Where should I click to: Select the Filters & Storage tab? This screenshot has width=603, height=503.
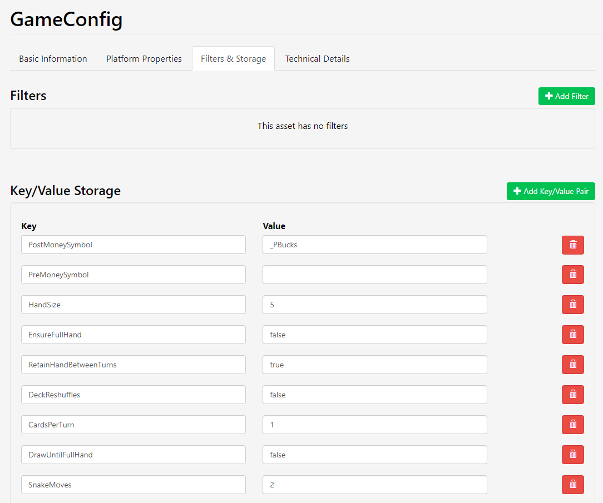(233, 59)
